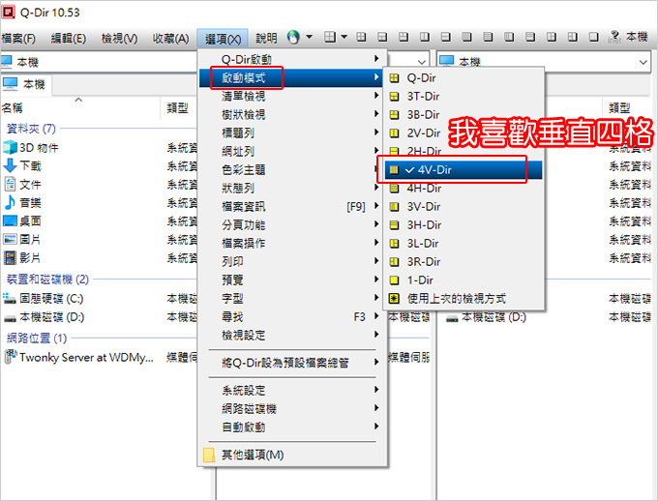Viewport: 658px width, 501px height.
Task: Click the 本機 button at toolbar end
Action: [637, 38]
